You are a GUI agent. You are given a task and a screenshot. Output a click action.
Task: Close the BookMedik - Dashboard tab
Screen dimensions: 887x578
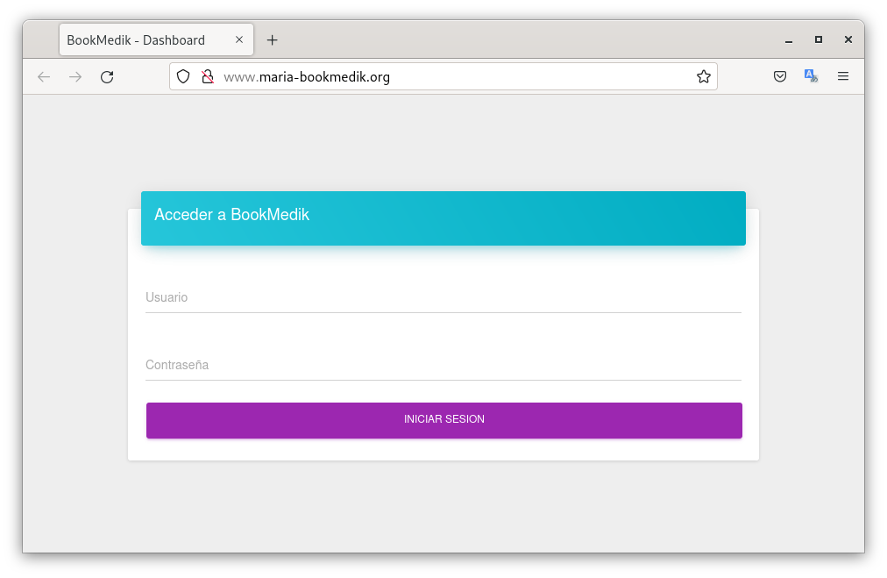pyautogui.click(x=239, y=40)
